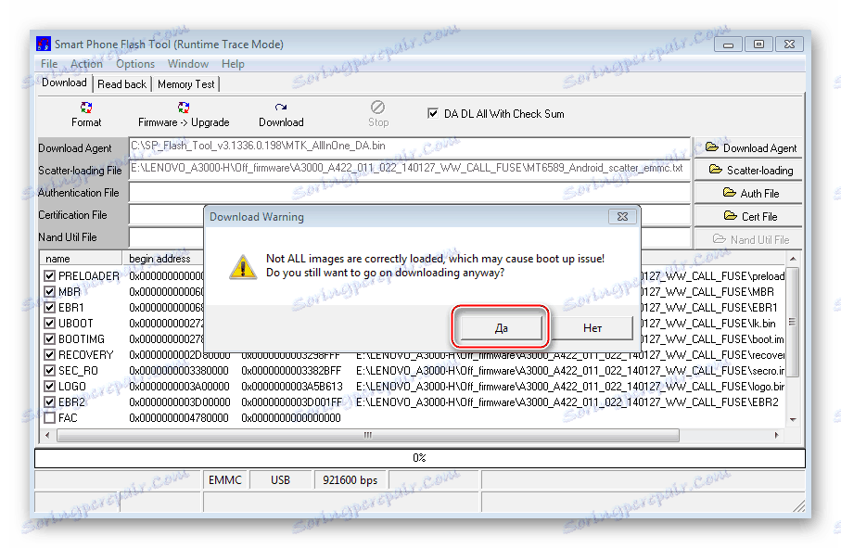Click the partition list down arrow
This screenshot has height=548, width=841.
pos(794,420)
